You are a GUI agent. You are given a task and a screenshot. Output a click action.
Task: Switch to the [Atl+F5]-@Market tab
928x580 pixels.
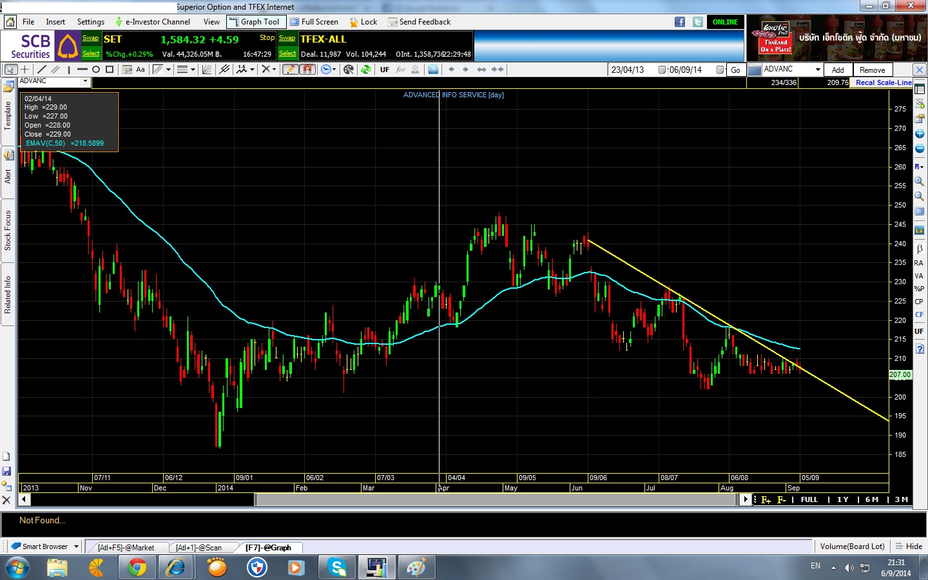126,547
